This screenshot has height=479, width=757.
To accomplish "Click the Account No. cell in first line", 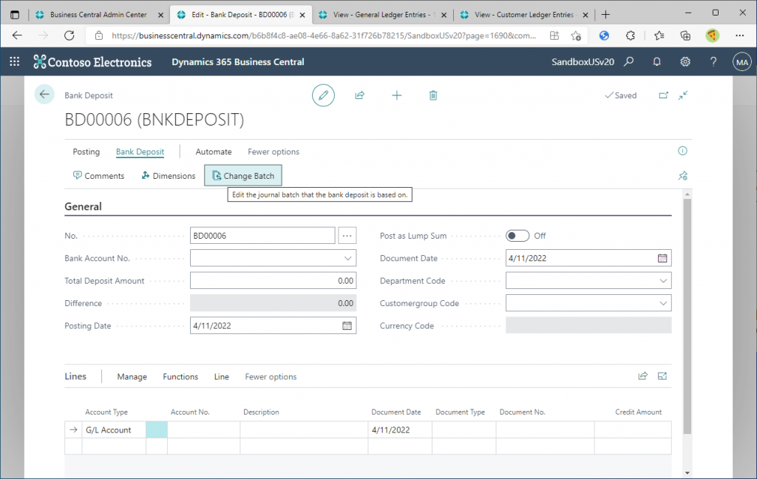I will (x=203, y=429).
